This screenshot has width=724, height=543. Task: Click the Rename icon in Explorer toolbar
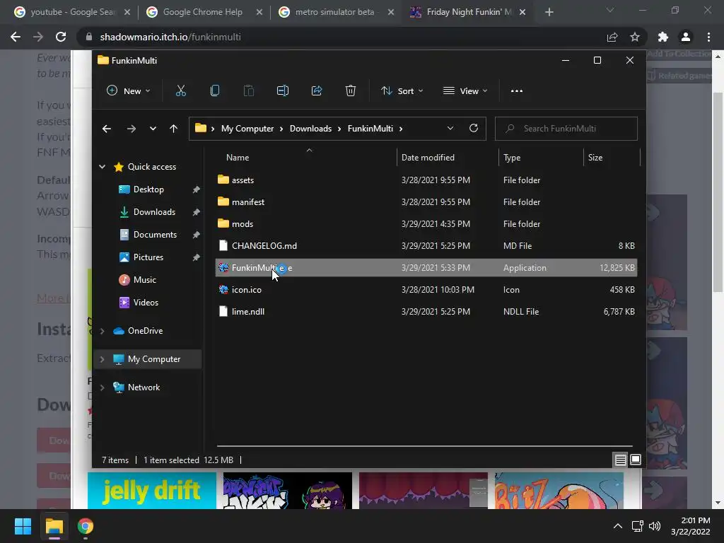(x=283, y=91)
